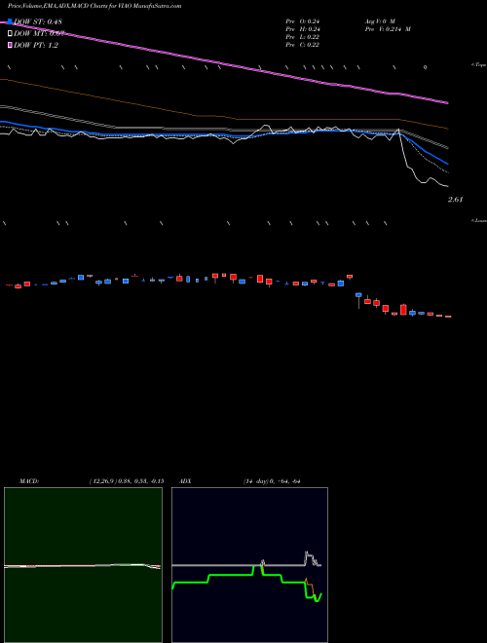Click the 'Avg V: 0 M' volume text
This screenshot has height=643, width=487.
point(380,21)
